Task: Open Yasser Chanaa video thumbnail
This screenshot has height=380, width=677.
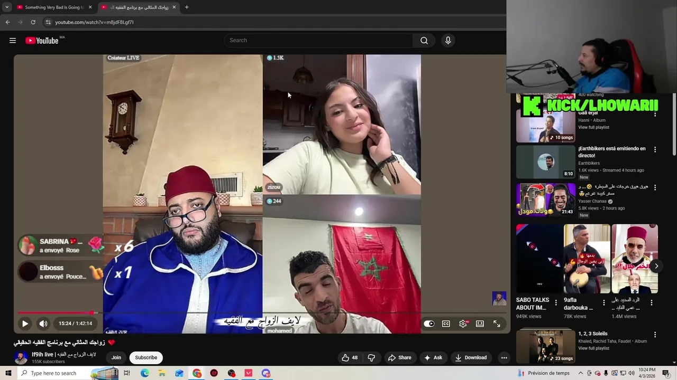Action: click(545, 199)
